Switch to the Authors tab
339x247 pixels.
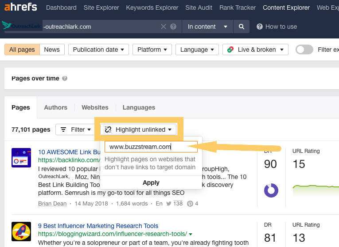click(x=55, y=107)
